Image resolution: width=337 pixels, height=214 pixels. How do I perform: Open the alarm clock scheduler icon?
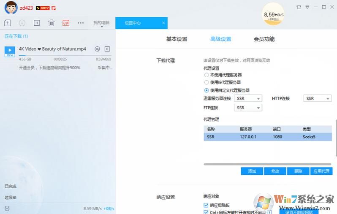[x=7, y=209]
